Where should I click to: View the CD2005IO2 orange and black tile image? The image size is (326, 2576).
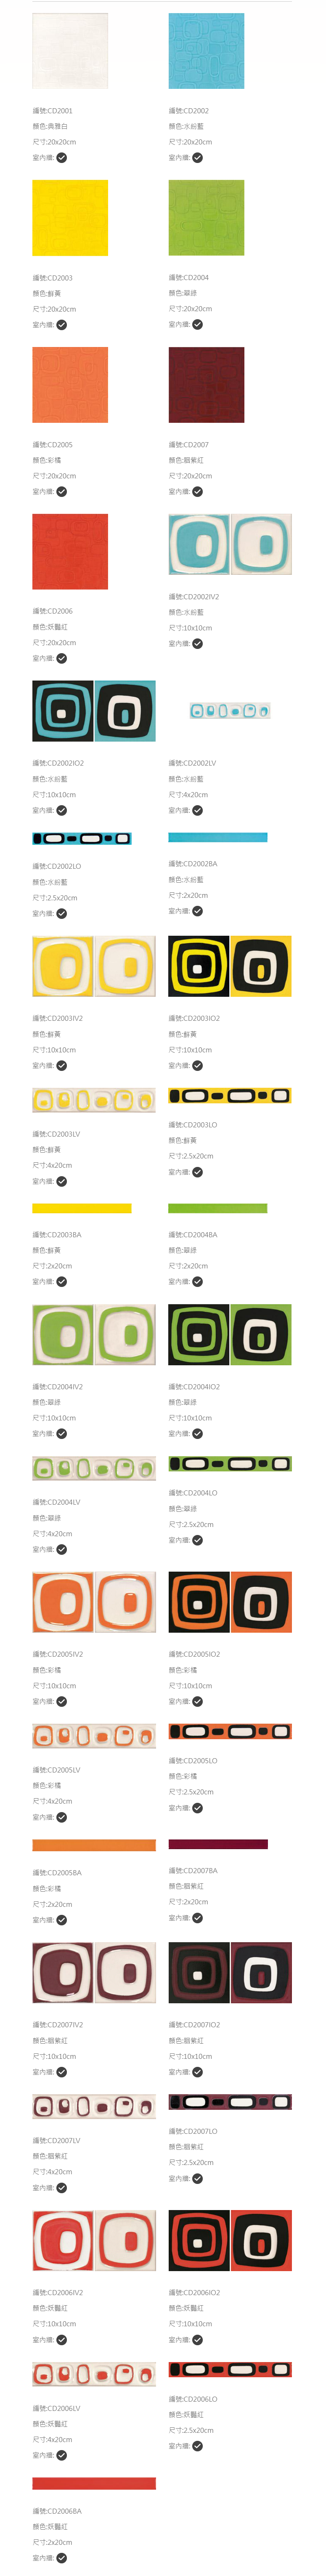coord(230,1601)
